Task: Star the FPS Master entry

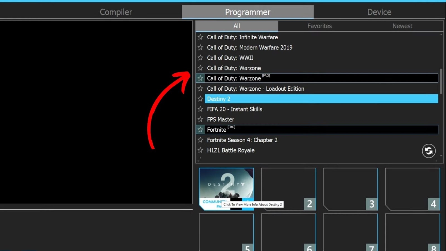Action: click(x=200, y=119)
